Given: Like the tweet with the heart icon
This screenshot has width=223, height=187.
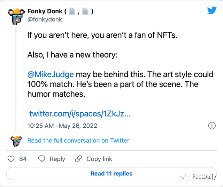Looking at the screenshot, I should point(11,159).
